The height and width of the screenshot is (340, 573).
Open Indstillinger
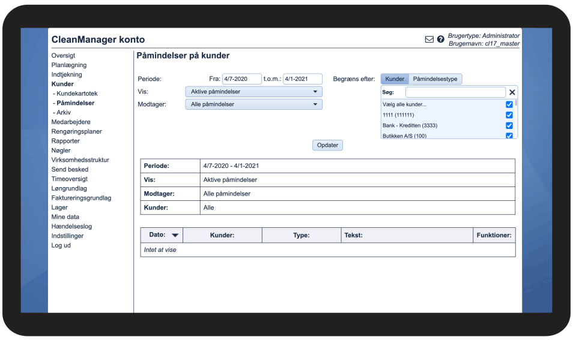click(67, 236)
